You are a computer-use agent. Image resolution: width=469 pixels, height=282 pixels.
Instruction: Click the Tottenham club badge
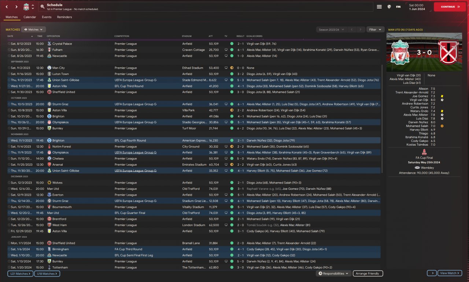[x=49, y=267]
